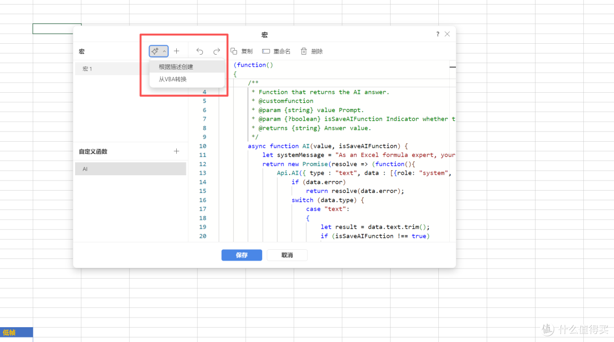Image resolution: width=614 pixels, height=342 pixels.
Task: Expand the AI wand dropdown arrow
Action: pos(164,51)
